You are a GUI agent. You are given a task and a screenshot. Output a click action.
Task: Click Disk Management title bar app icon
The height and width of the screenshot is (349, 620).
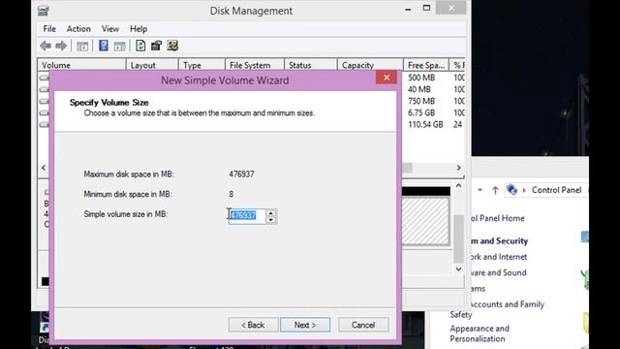43,11
